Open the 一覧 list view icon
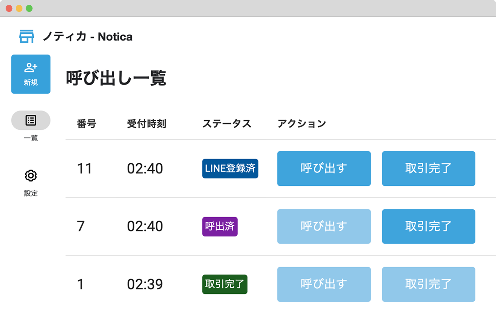 tap(31, 120)
